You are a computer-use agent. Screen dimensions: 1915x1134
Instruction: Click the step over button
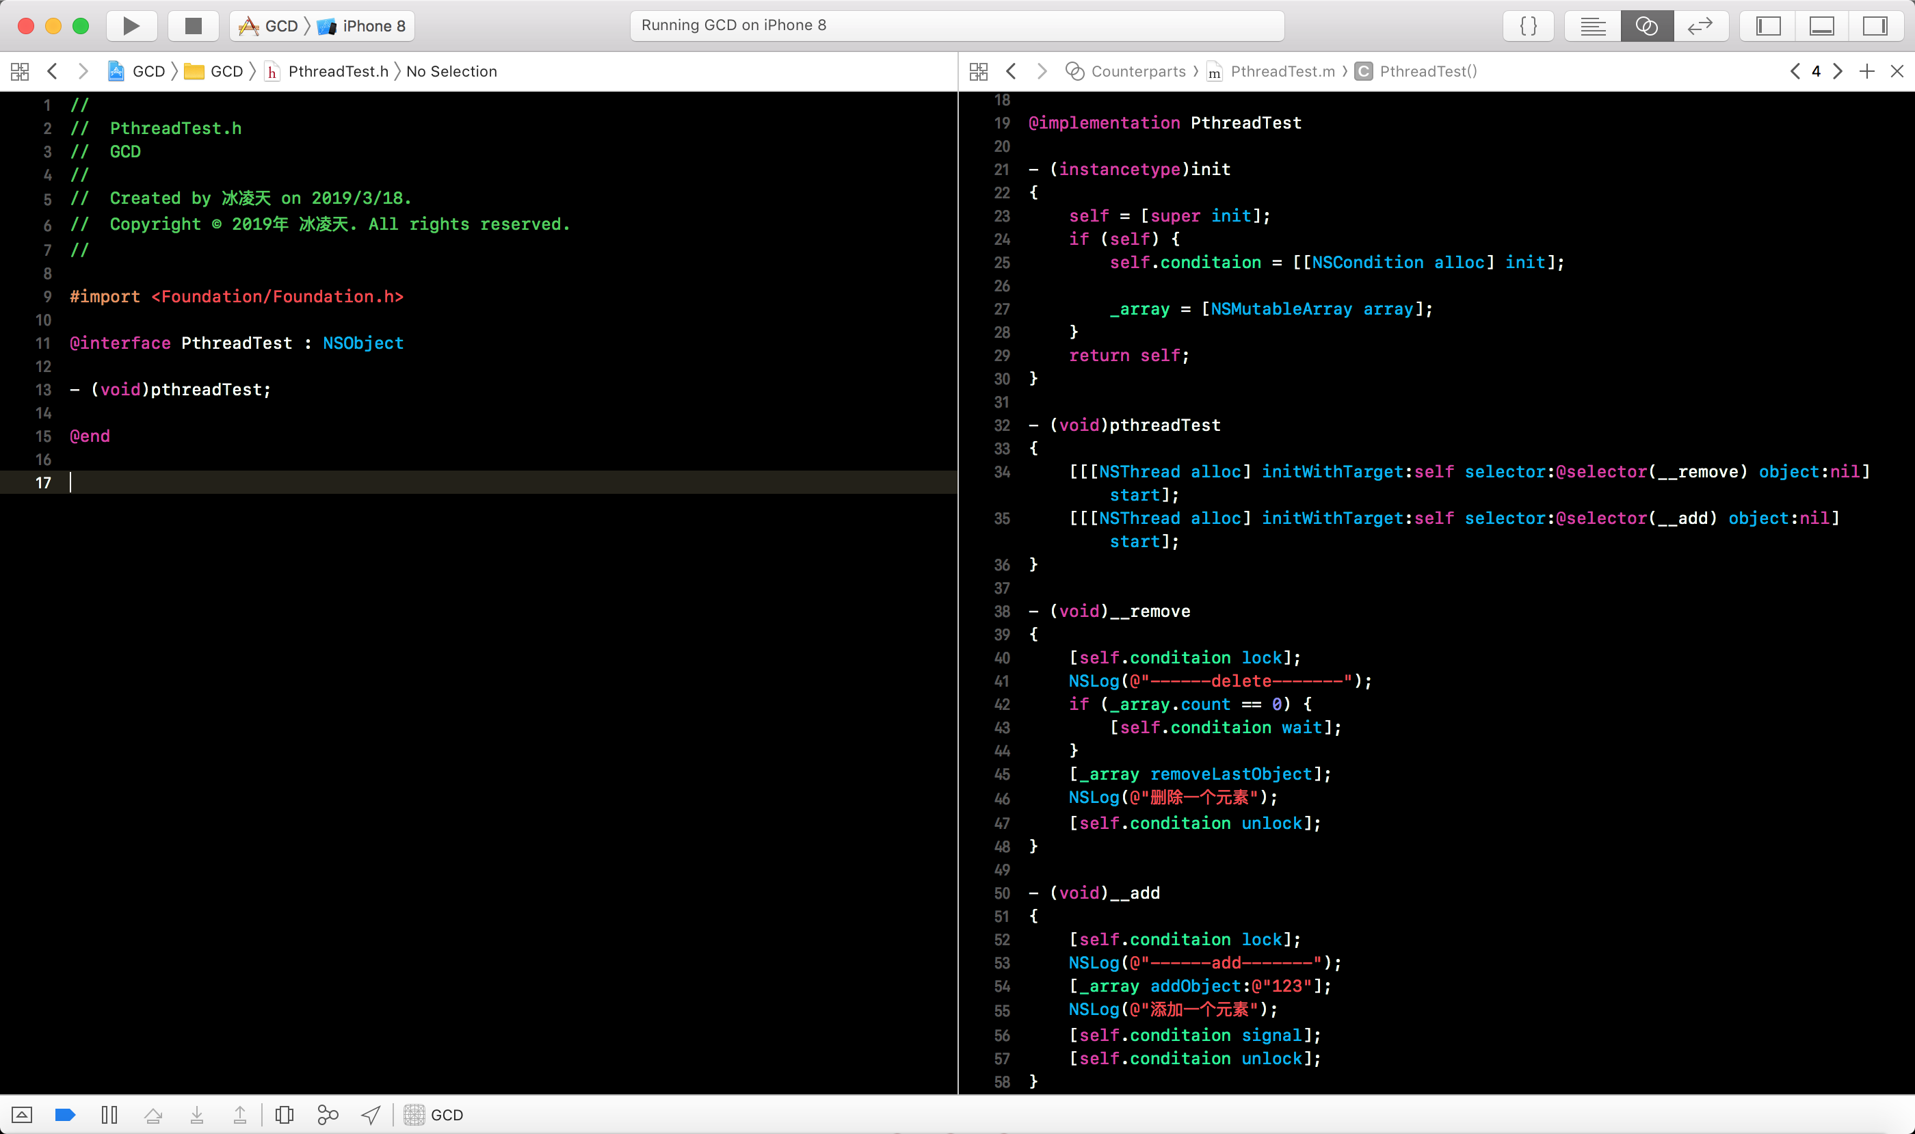click(x=153, y=1115)
